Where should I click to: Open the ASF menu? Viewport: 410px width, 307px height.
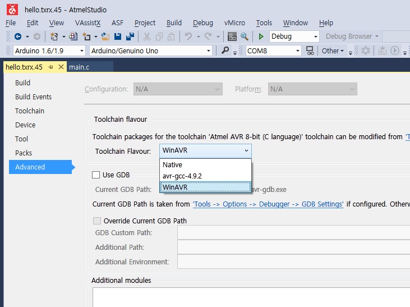[x=117, y=23]
